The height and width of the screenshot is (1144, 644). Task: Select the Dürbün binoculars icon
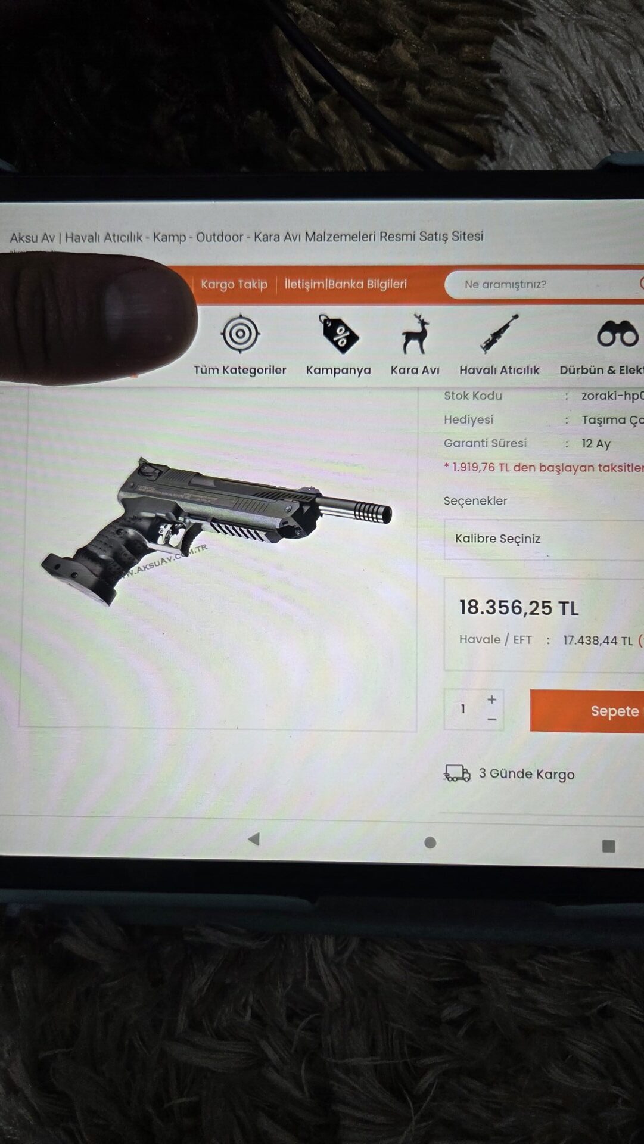pyautogui.click(x=618, y=334)
